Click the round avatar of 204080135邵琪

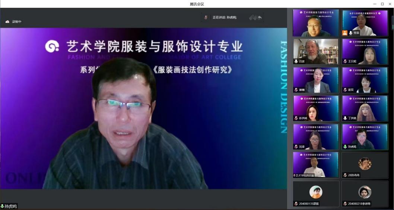pyautogui.click(x=316, y=192)
